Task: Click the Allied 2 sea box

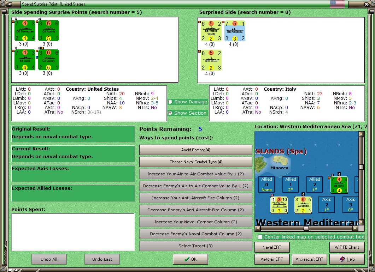Action: 315,185
